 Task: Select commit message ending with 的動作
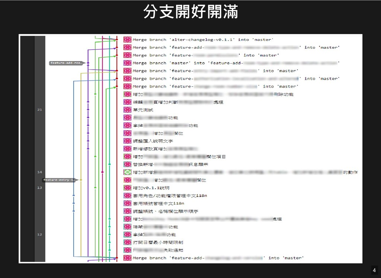tap(245, 172)
